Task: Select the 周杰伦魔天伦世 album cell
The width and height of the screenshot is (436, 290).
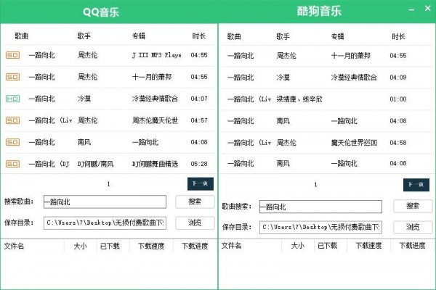Action: pyautogui.click(x=155, y=120)
